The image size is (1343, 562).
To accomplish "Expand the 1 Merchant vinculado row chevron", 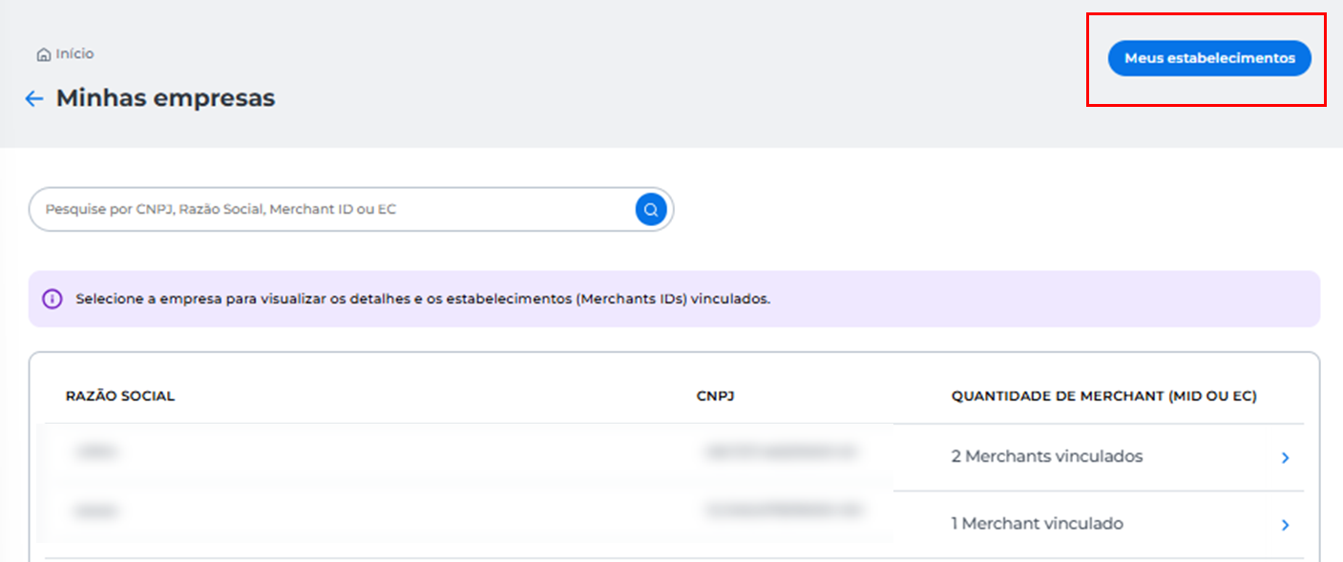I will tap(1285, 525).
